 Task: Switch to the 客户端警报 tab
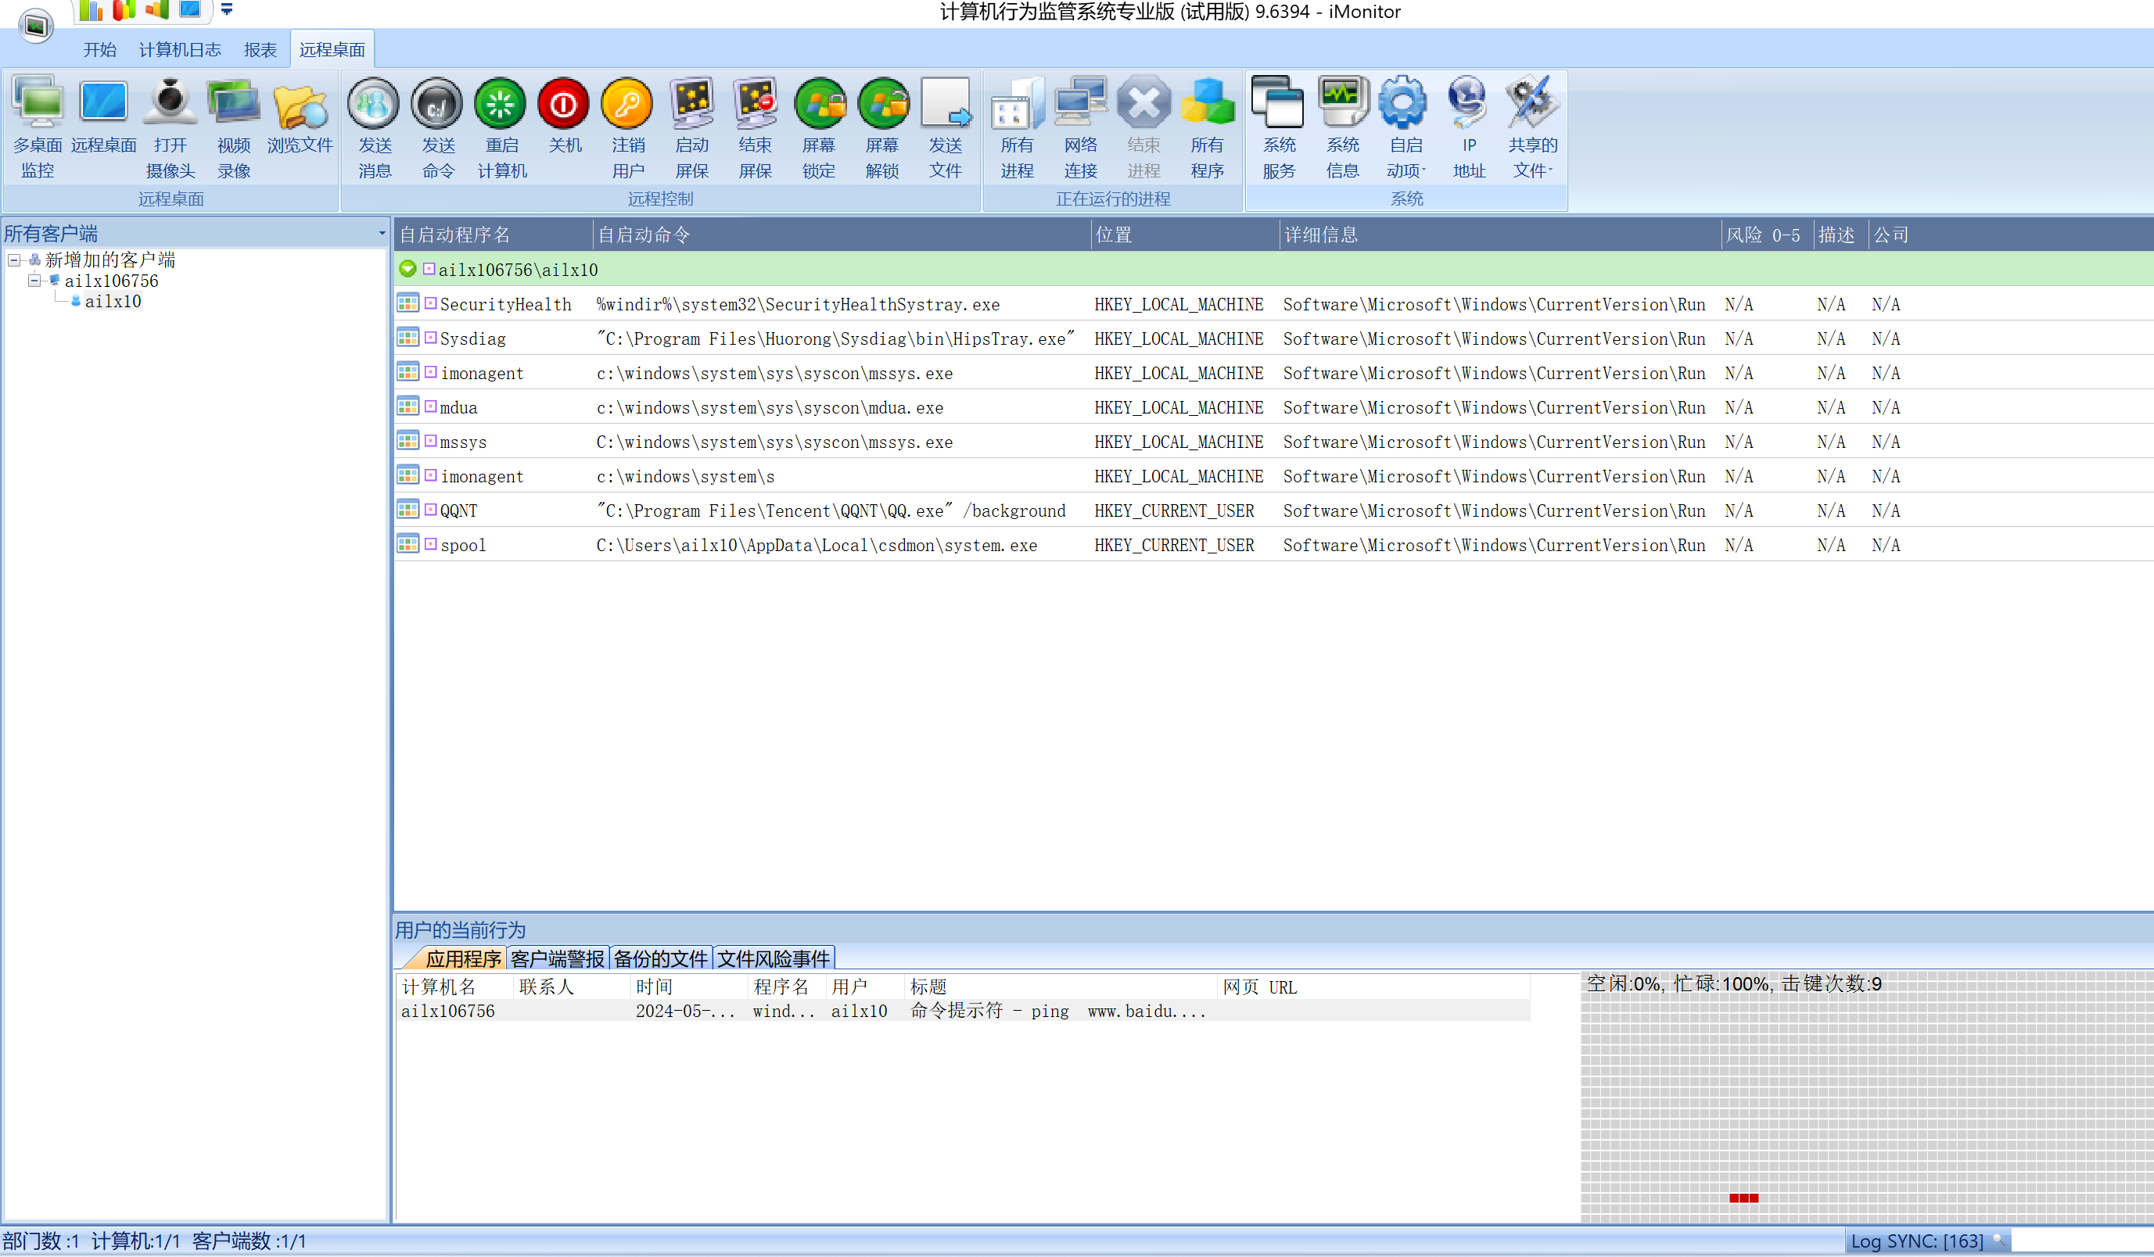558,958
